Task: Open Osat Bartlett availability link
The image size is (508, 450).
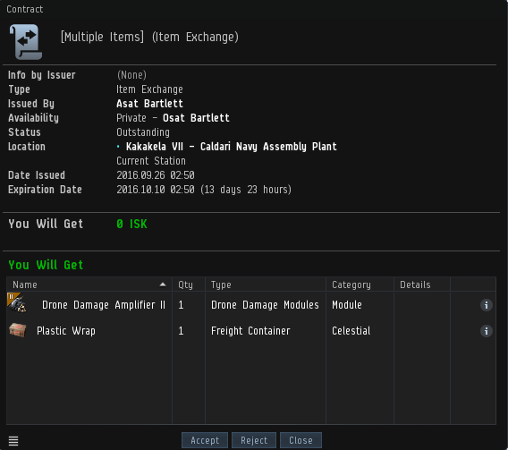Action: [x=196, y=118]
